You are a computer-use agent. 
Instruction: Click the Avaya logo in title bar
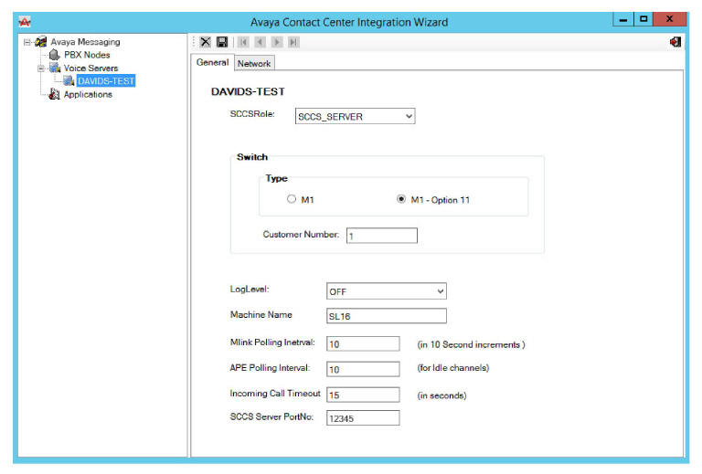25,22
